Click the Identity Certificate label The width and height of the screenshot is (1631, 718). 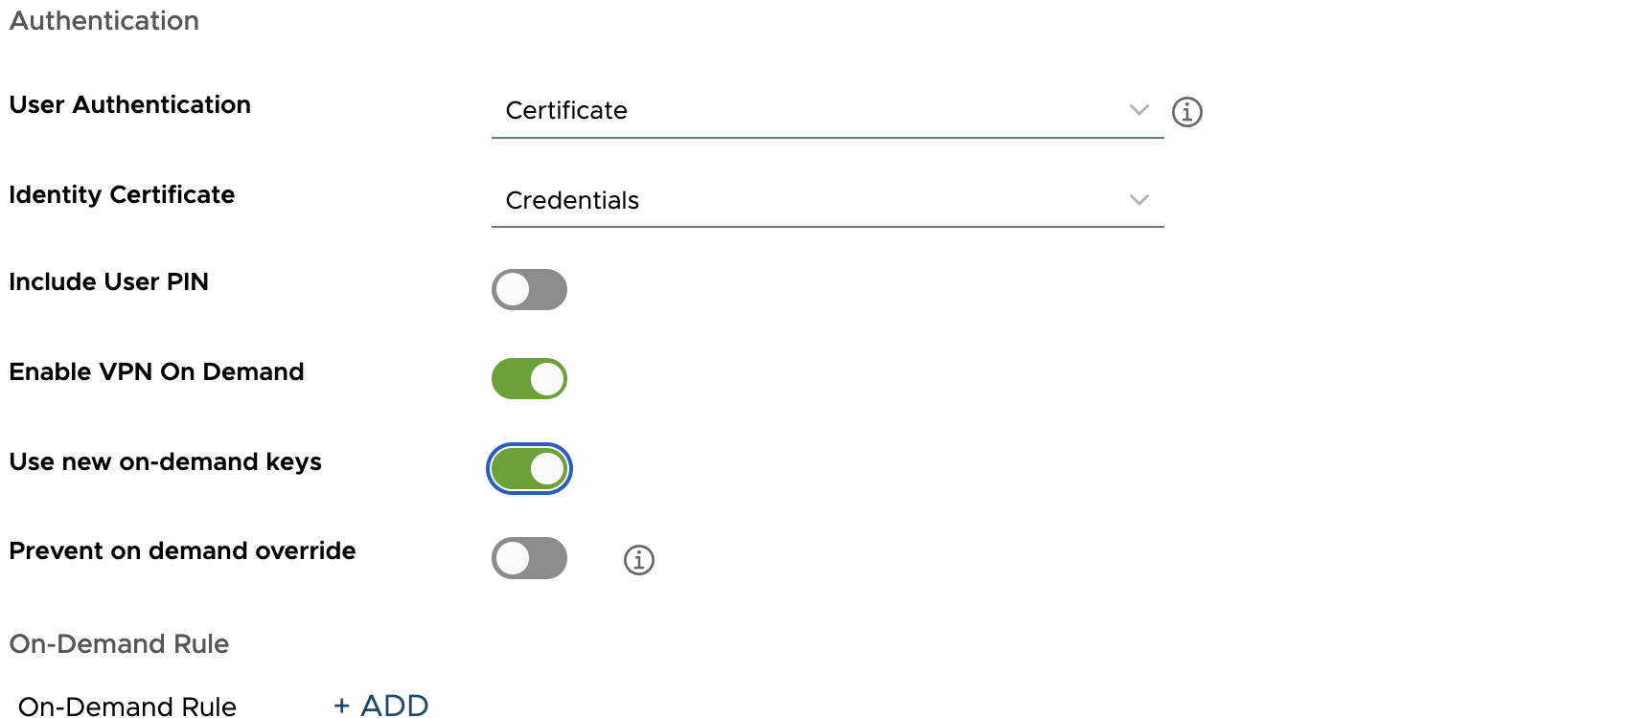tap(122, 194)
